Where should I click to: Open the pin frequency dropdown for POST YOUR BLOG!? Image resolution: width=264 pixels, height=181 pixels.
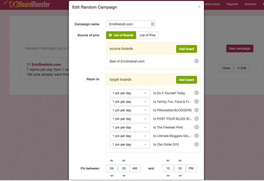coord(130,119)
